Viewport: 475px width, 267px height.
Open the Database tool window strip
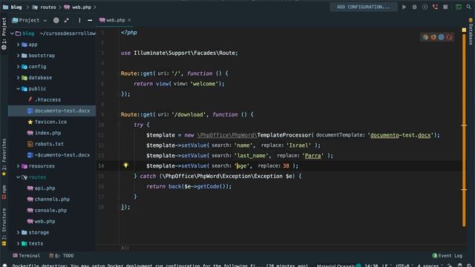[471, 31]
